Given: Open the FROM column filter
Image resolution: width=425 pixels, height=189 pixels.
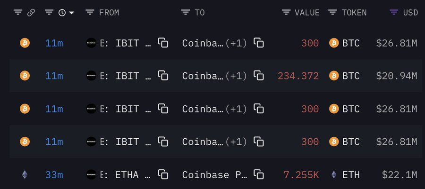Looking at the screenshot, I should [x=90, y=13].
